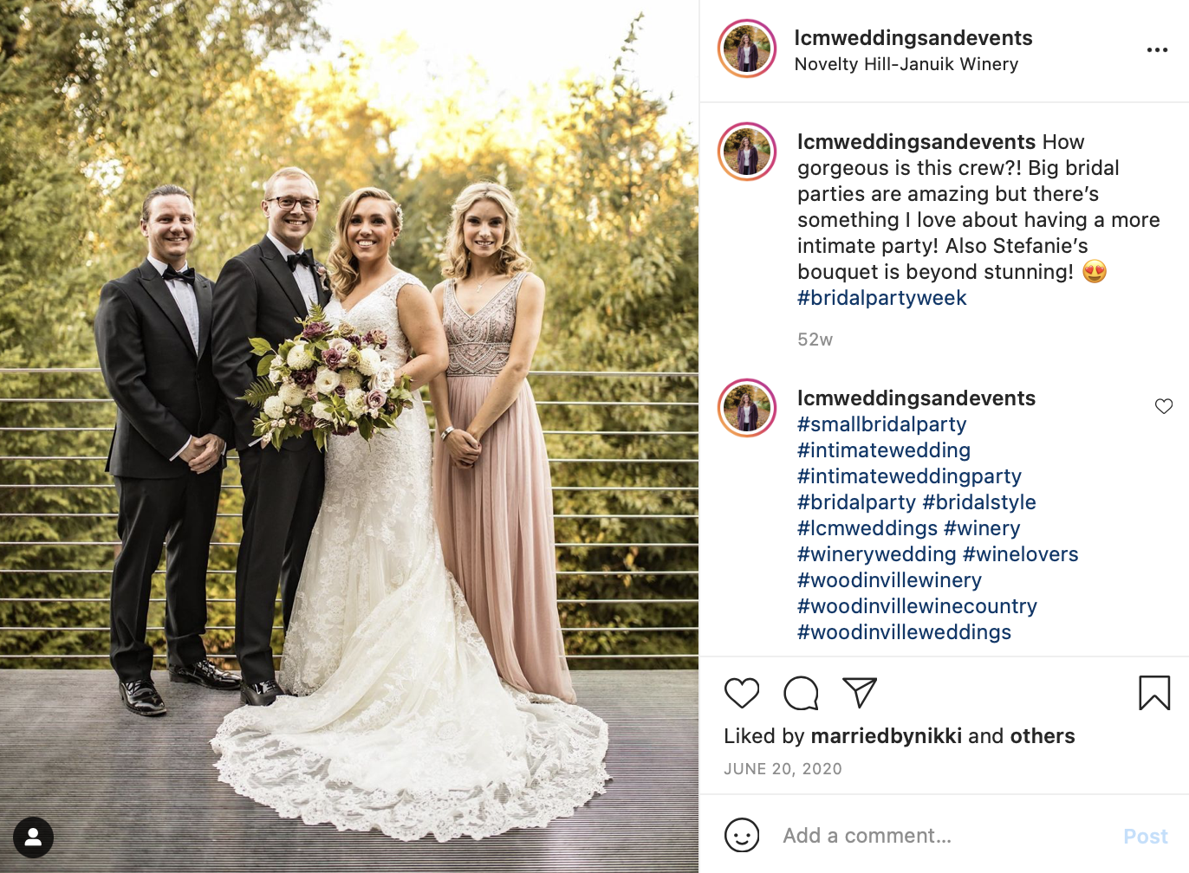1189x873 pixels.
Task: View the marriedbynikki profile from likes
Action: pos(886,736)
